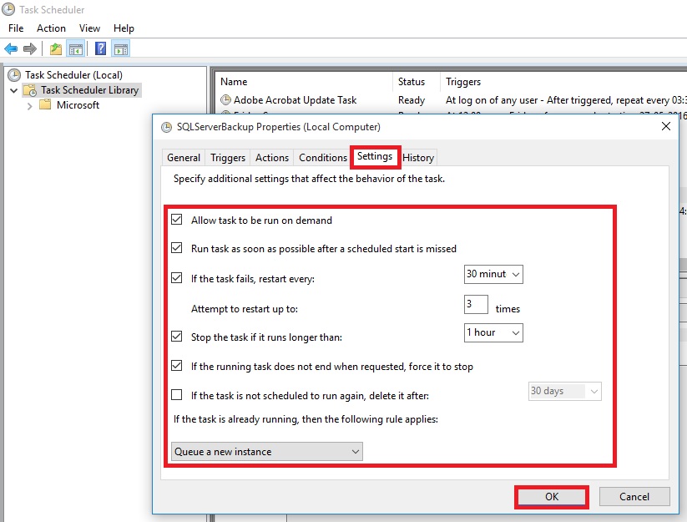Click the Task Scheduler Library folder icon
Screen dimensions: 687x522
point(29,90)
